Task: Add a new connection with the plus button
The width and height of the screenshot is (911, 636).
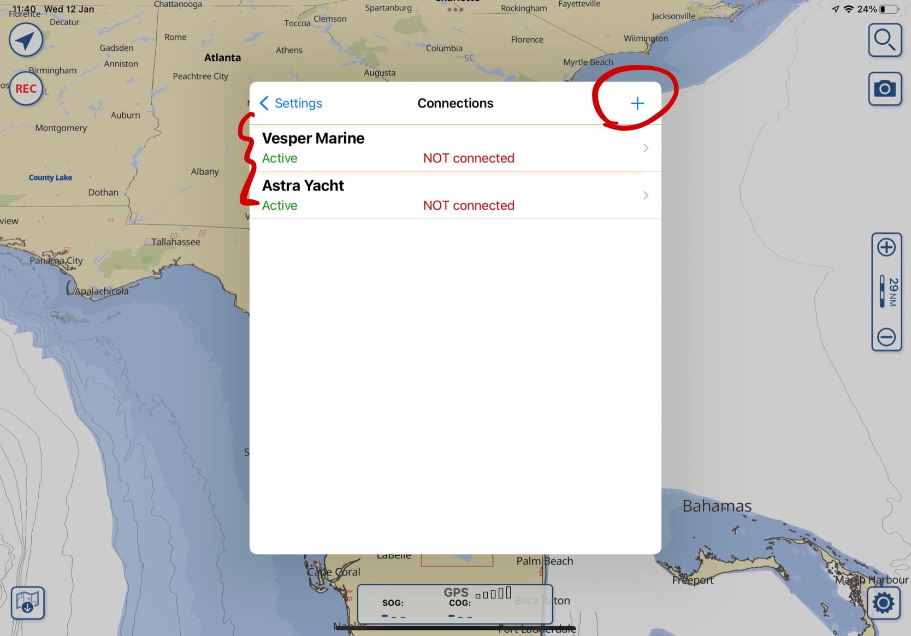Action: 637,103
